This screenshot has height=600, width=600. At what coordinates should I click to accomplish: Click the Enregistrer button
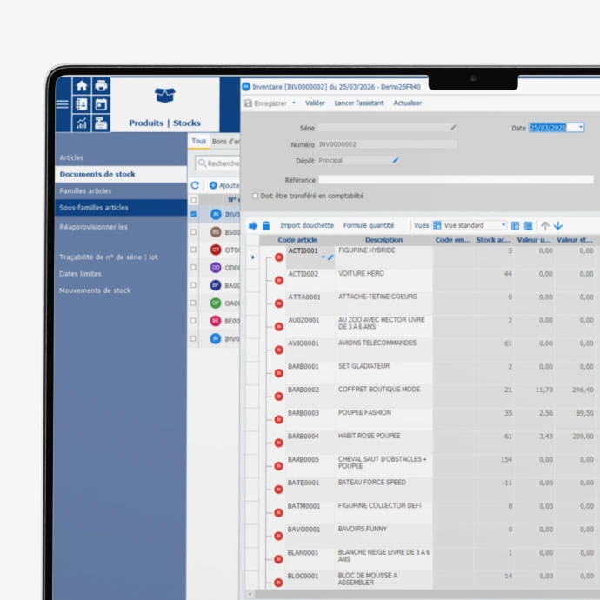(270, 103)
